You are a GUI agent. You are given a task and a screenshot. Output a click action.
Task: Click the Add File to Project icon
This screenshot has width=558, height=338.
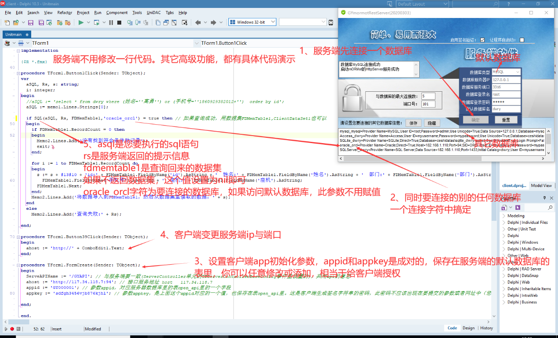pyautogui.click(x=59, y=22)
